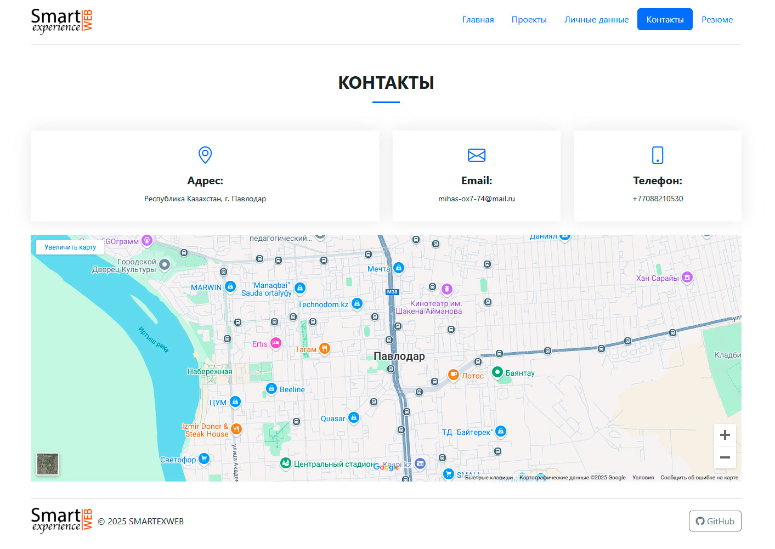Zoom out the map with minus button
The width and height of the screenshot is (775, 549).
(x=725, y=457)
